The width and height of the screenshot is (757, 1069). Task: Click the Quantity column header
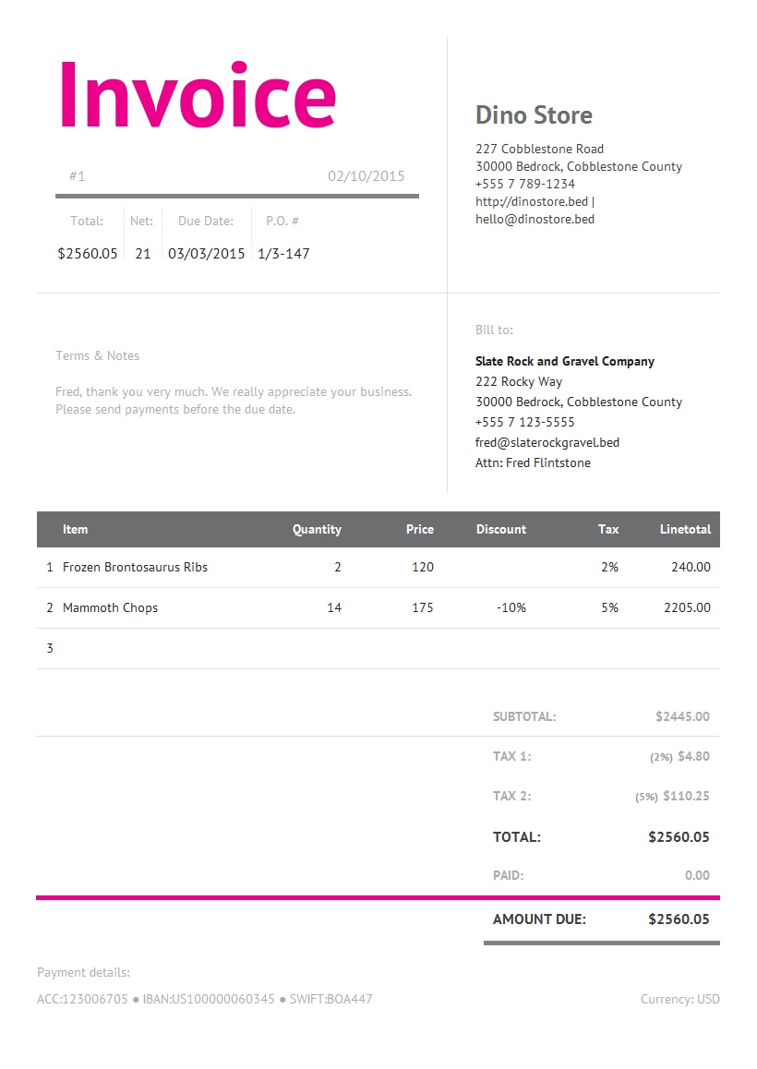317,529
